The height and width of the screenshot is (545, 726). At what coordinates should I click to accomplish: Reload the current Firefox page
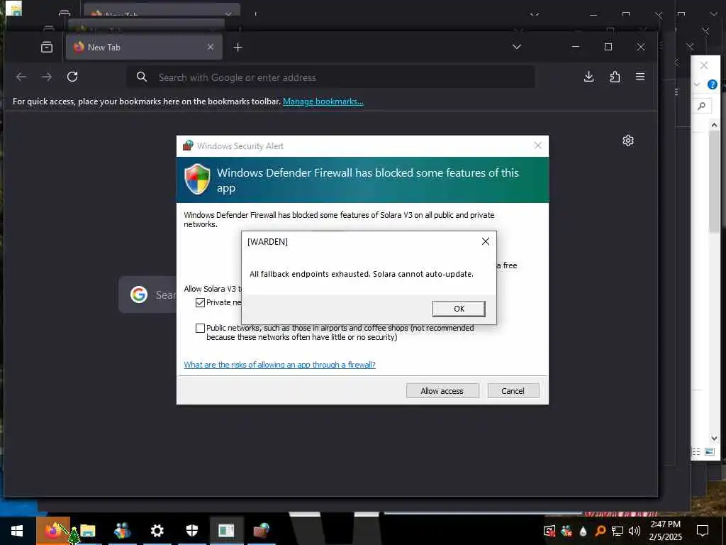pyautogui.click(x=72, y=77)
